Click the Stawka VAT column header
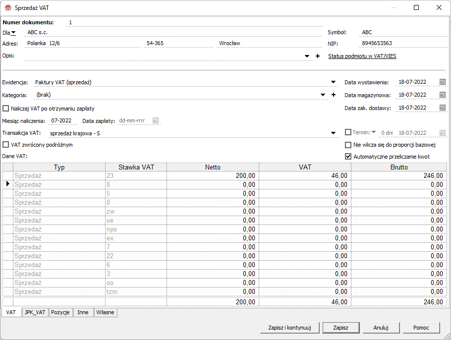Screen dimensions: 451x340 tap(136, 167)
